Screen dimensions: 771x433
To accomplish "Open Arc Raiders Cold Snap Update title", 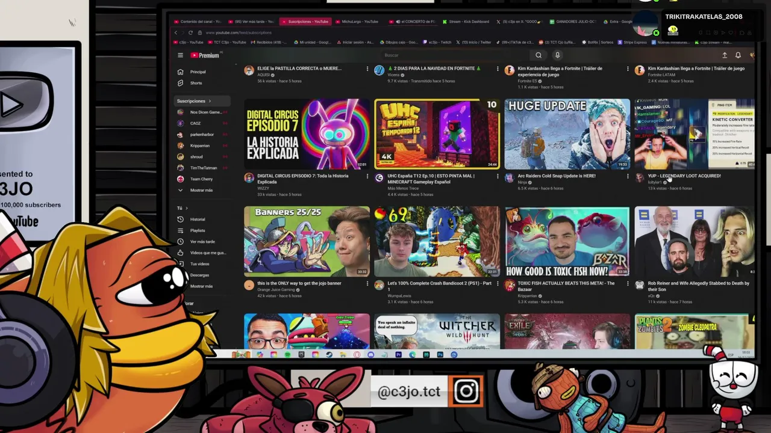I will coord(557,176).
